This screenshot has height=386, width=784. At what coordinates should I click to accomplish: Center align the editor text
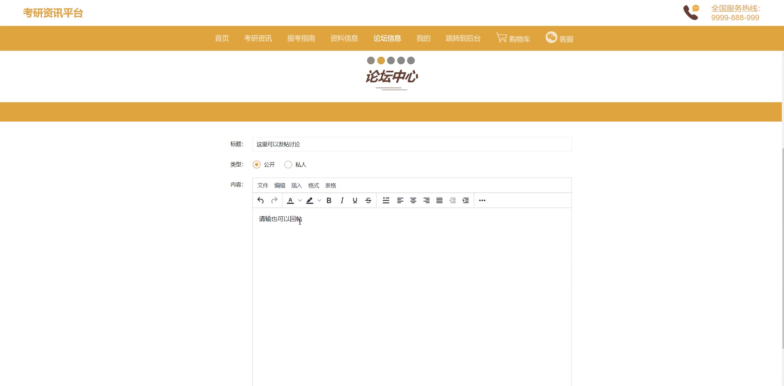pyautogui.click(x=413, y=200)
